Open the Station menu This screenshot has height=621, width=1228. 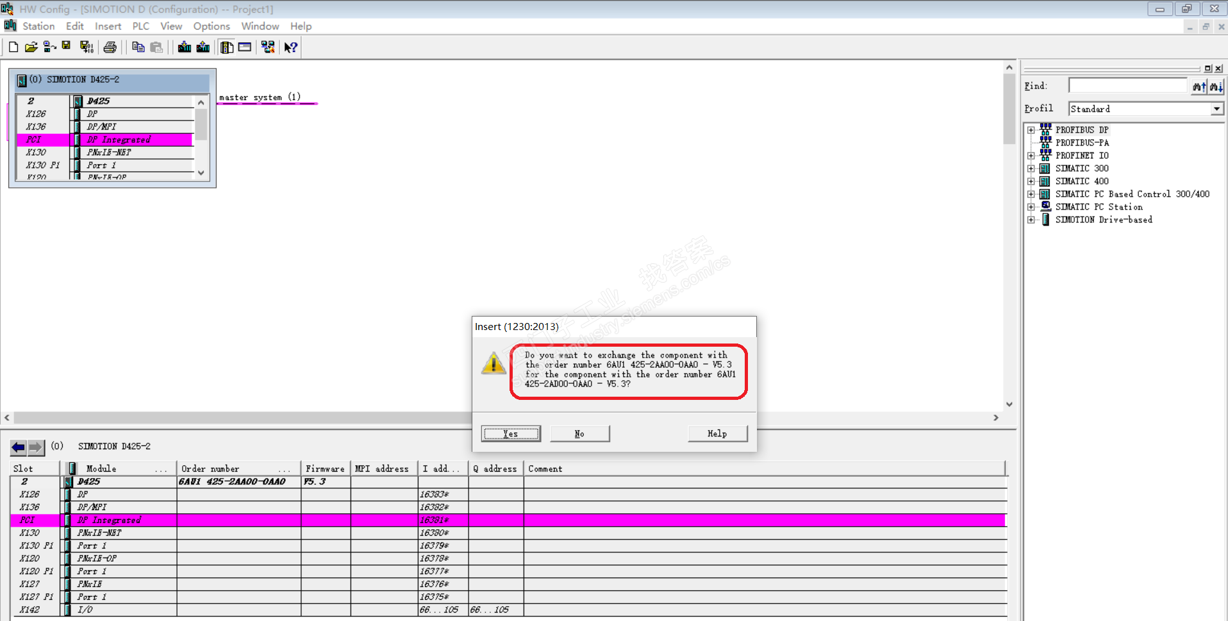click(x=38, y=26)
